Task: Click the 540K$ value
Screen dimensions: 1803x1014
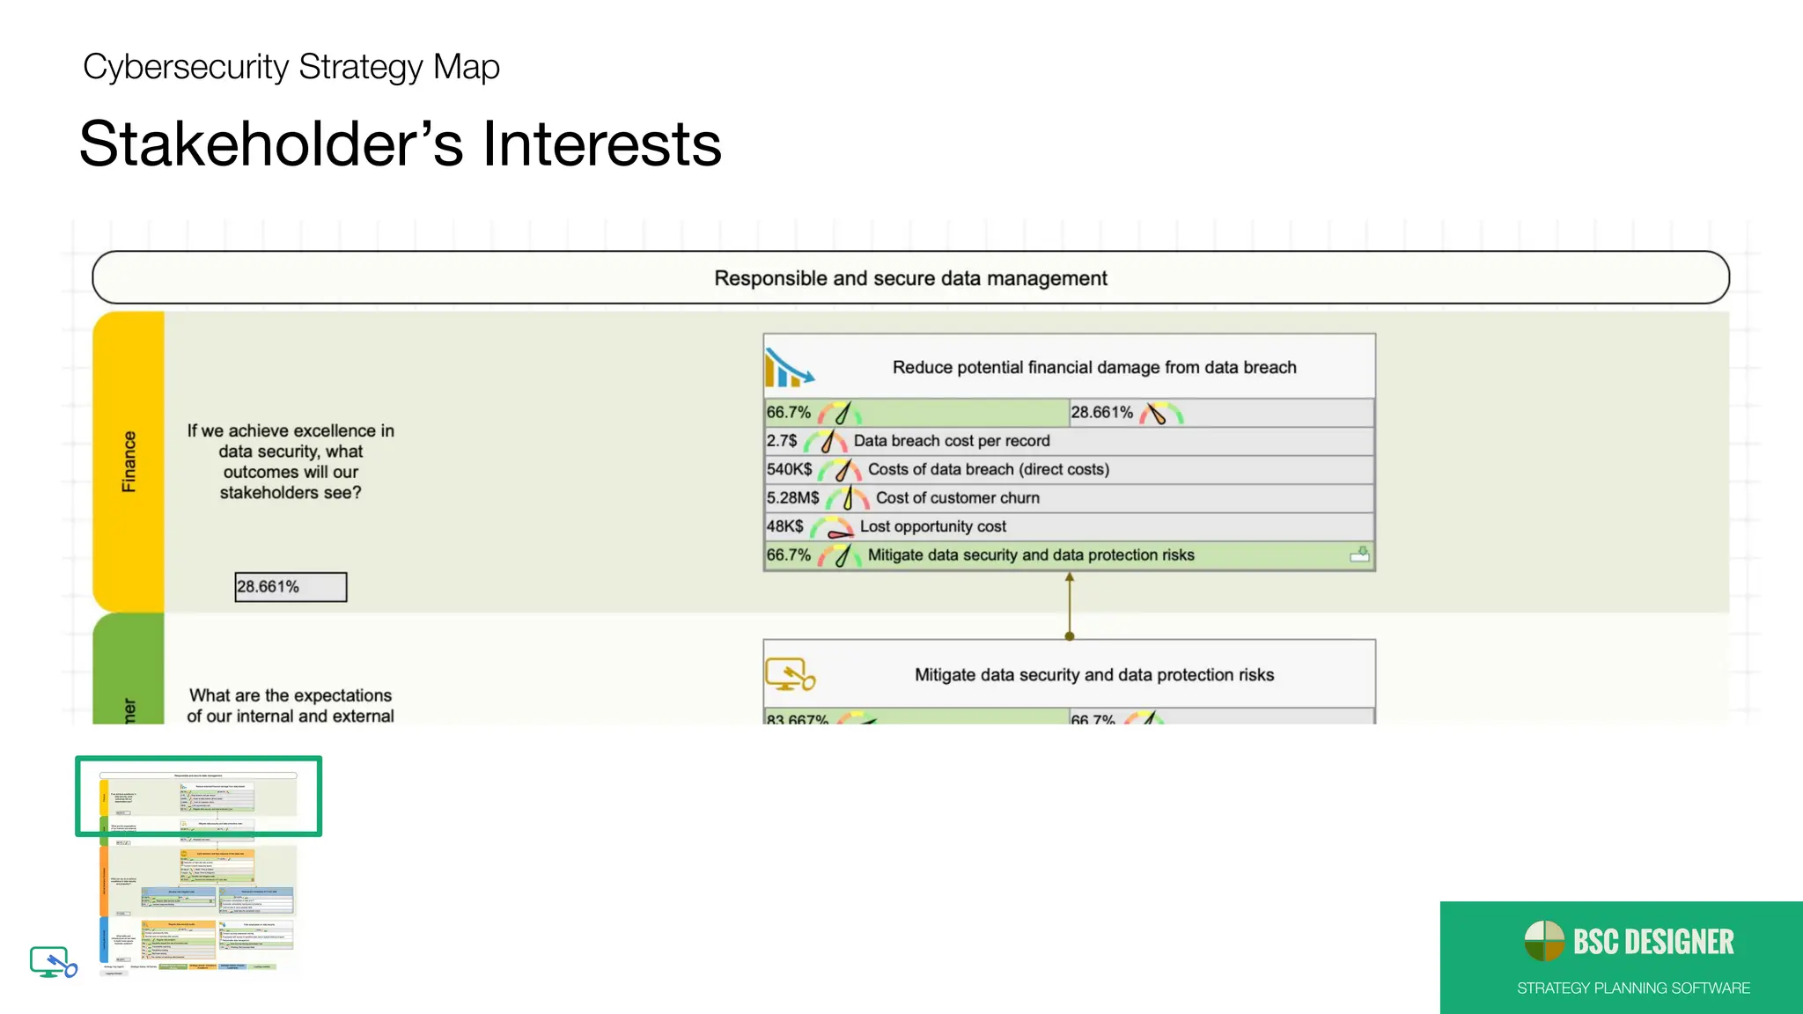Action: [x=790, y=470]
